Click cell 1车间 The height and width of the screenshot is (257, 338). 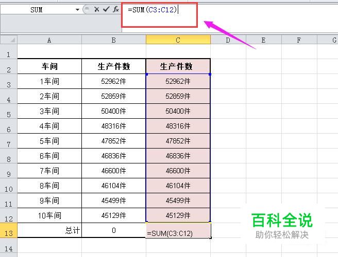(49, 81)
